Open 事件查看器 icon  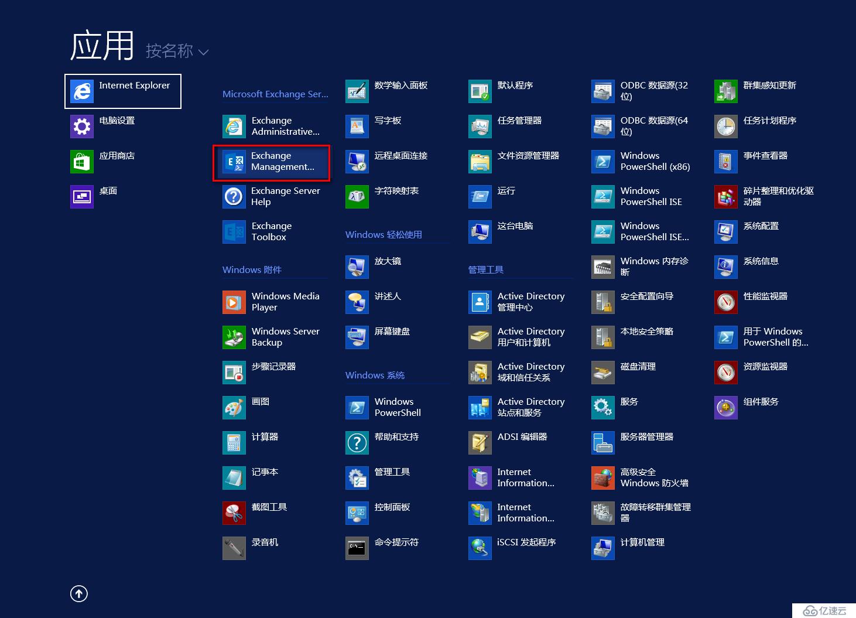[x=726, y=162]
